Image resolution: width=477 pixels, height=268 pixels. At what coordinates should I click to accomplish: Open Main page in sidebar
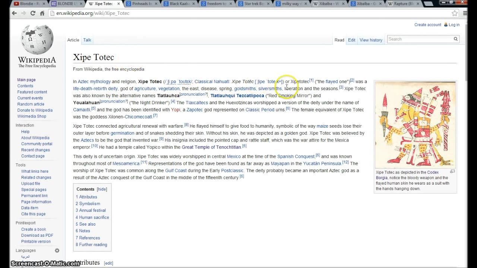[x=26, y=80]
